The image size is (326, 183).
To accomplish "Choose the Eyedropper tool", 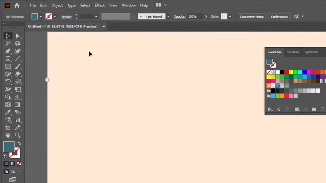I will 8,112.
